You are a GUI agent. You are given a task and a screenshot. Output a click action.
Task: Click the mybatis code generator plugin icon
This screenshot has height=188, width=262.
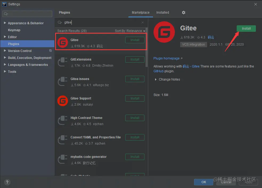(x=63, y=159)
